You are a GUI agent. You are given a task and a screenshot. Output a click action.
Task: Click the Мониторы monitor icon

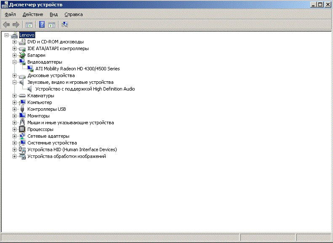pyautogui.click(x=22, y=116)
